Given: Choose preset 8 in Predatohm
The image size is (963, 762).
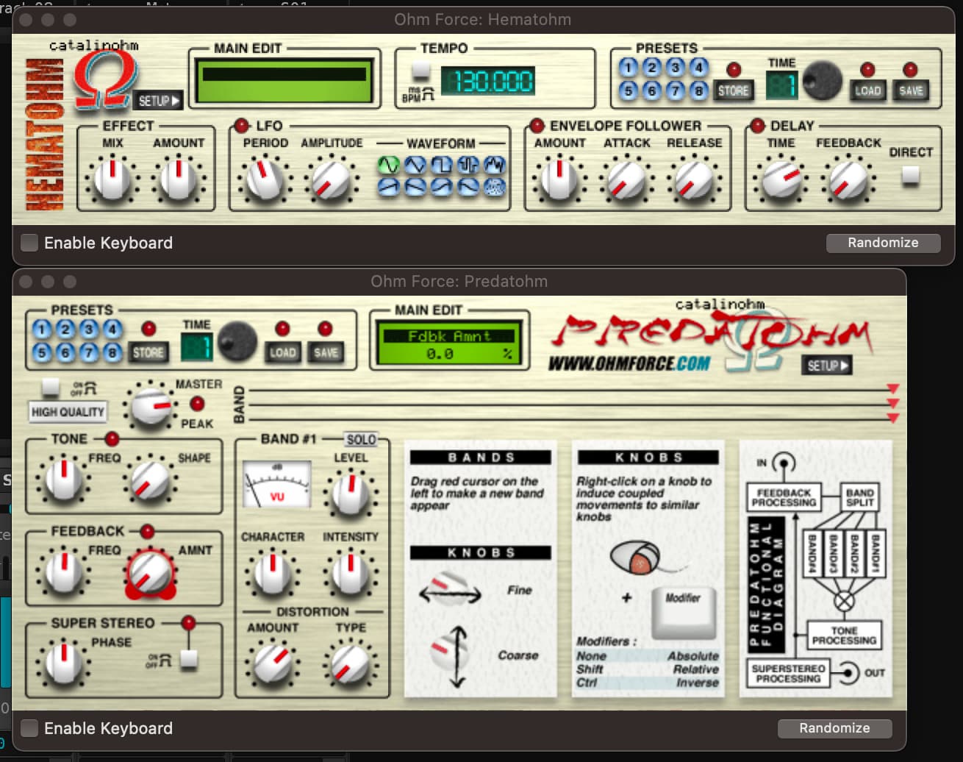Looking at the screenshot, I should (112, 352).
